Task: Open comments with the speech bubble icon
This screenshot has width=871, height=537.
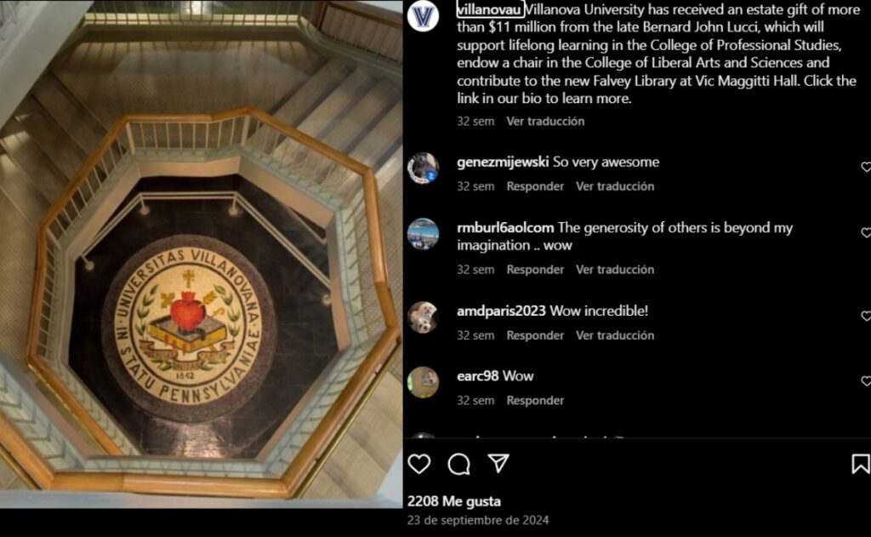Action: (458, 464)
